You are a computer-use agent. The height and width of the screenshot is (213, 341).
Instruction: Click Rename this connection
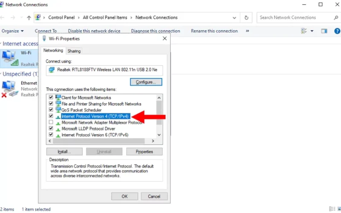[x=214, y=31]
